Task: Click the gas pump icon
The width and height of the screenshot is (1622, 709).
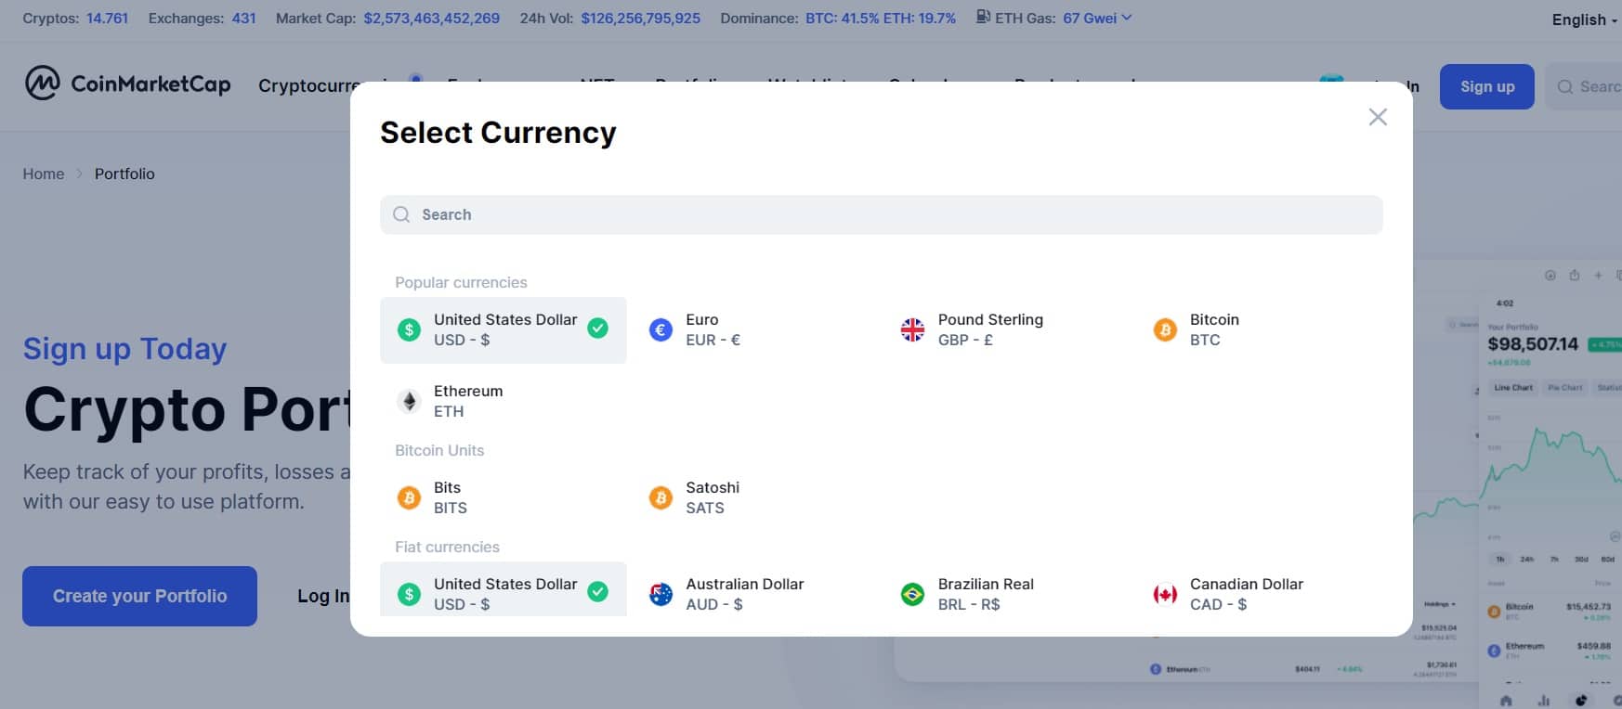Action: (x=983, y=17)
